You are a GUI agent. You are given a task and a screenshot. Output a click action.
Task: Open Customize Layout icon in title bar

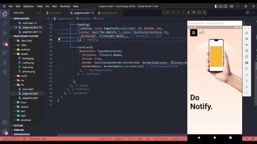(x=232, y=6)
